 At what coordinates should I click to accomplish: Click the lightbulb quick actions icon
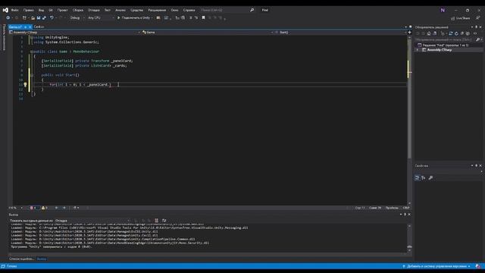(25, 84)
